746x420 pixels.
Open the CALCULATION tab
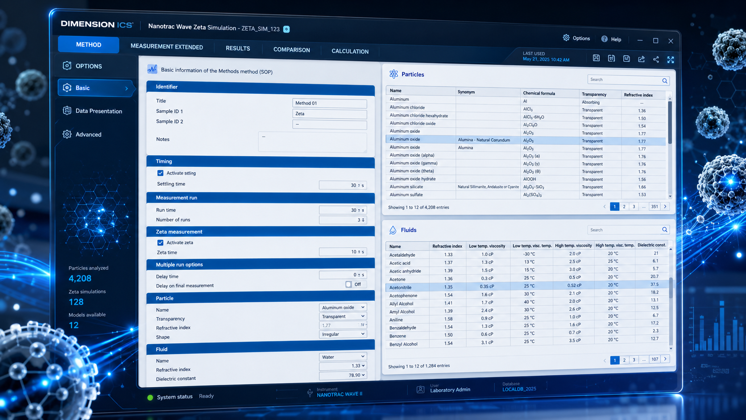click(x=350, y=51)
